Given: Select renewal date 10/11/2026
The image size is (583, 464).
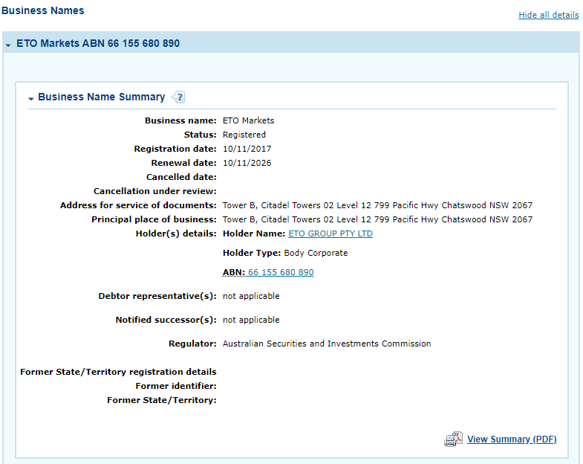Looking at the screenshot, I should click(x=247, y=163).
